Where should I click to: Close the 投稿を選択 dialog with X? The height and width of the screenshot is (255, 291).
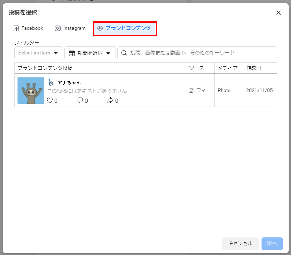[x=278, y=13]
